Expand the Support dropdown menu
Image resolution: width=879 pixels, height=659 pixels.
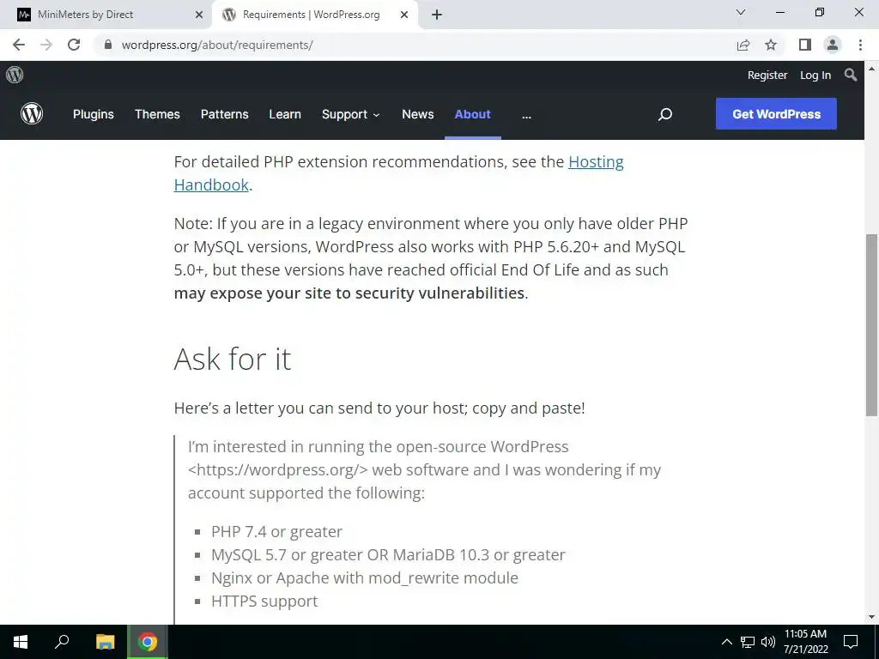click(351, 114)
